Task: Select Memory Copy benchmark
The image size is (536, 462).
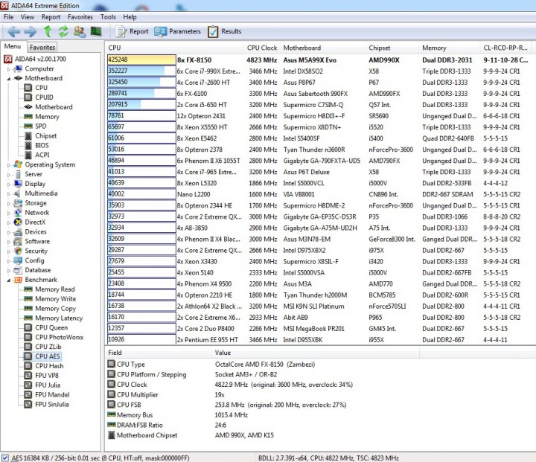Action: (x=55, y=308)
